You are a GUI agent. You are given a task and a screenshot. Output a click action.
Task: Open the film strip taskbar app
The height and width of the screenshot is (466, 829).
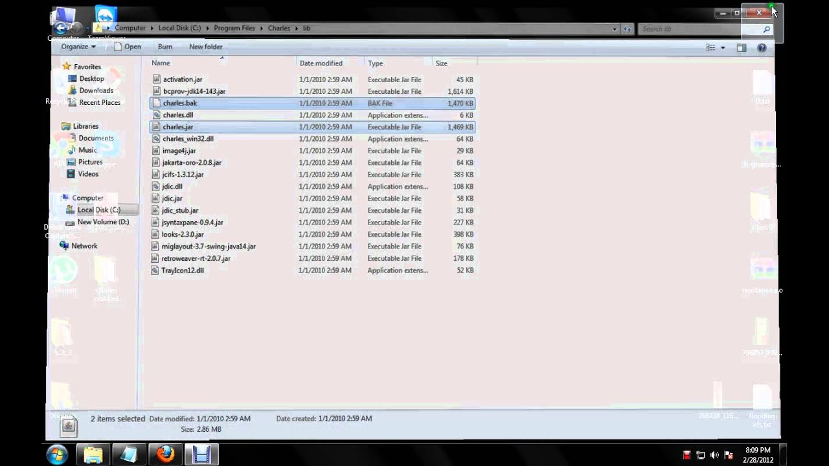coord(201,454)
